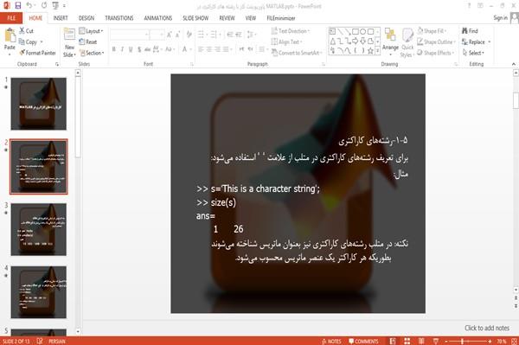
Task: Click PERSIAN language indicator in status bar
Action: (57, 342)
